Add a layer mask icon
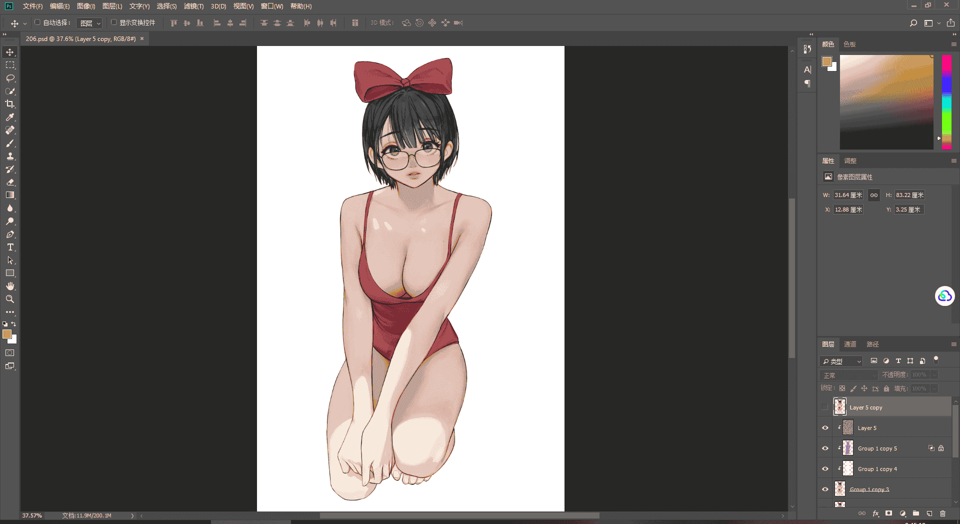Screen dimensions: 960x524 [888, 513]
